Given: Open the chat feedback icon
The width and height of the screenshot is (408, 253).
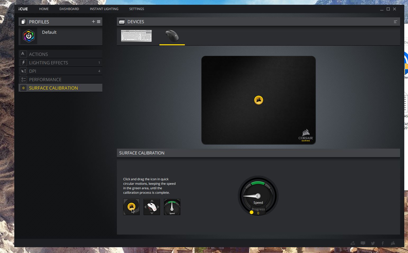Looking at the screenshot, I should pos(363,243).
